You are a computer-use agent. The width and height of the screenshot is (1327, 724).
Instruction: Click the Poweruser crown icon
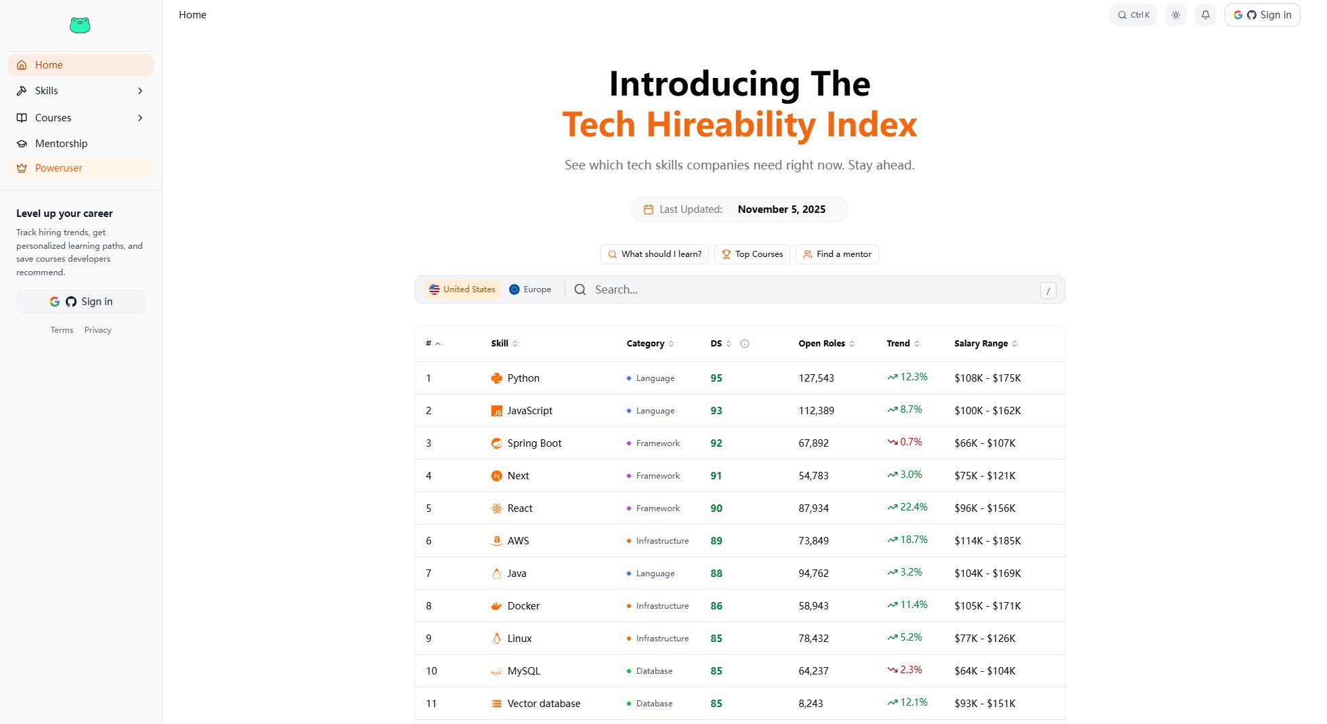point(21,167)
